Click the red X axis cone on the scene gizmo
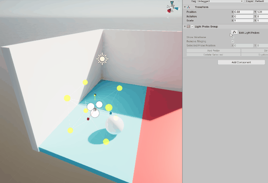Screen dimensions: 268x183 tap(169, 11)
